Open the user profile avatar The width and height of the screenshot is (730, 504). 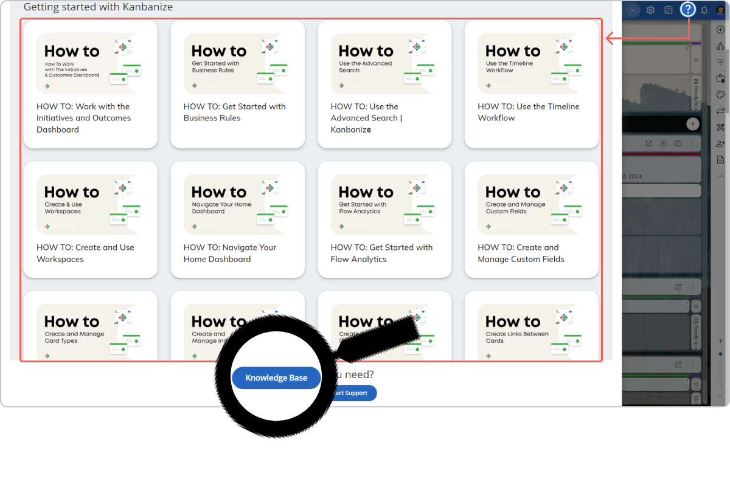(x=720, y=10)
